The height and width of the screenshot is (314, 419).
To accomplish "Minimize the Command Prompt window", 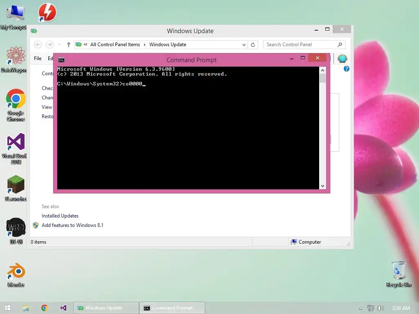I will pyautogui.click(x=292, y=58).
